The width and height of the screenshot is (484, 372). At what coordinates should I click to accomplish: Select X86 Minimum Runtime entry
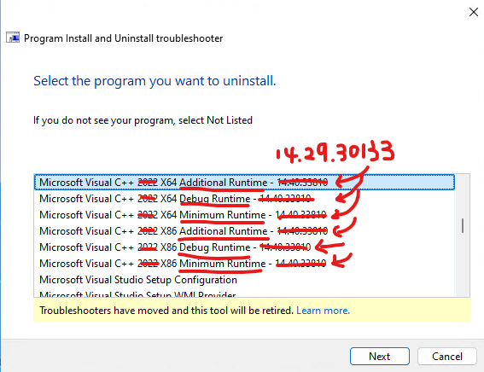(244, 264)
